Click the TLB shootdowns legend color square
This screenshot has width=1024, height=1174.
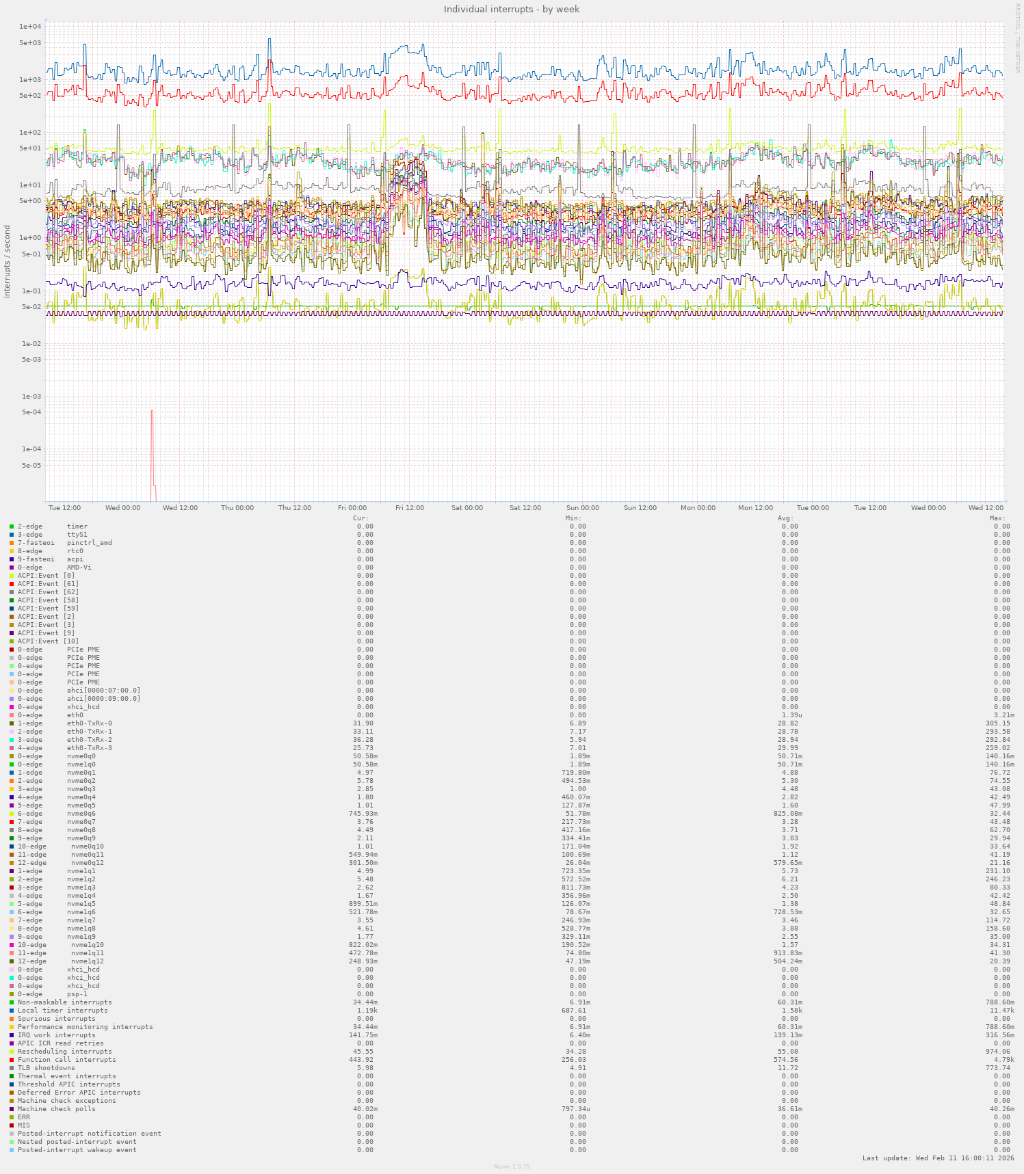[x=12, y=1068]
